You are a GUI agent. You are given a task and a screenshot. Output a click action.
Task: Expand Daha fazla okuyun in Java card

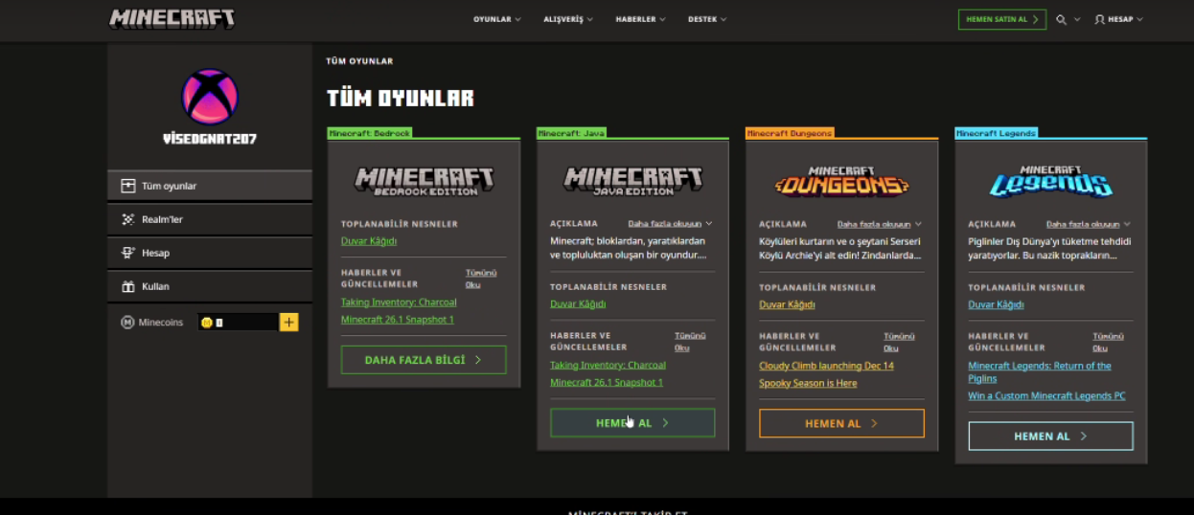[670, 223]
